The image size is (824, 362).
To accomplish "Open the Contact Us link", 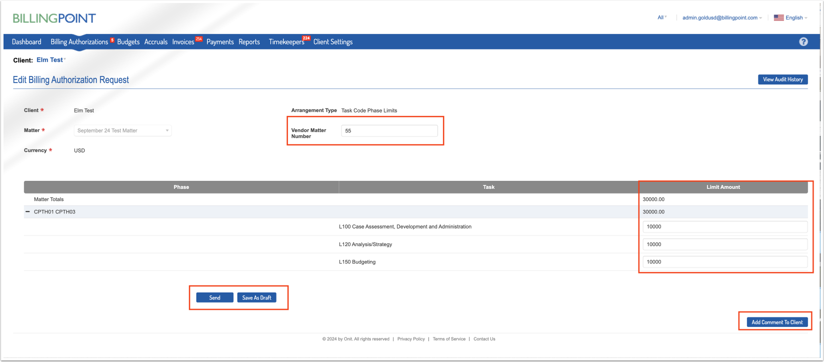I will [484, 339].
